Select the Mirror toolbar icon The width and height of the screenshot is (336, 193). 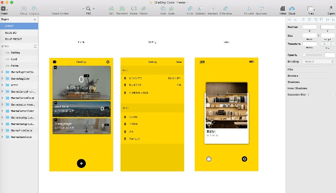[282, 9]
